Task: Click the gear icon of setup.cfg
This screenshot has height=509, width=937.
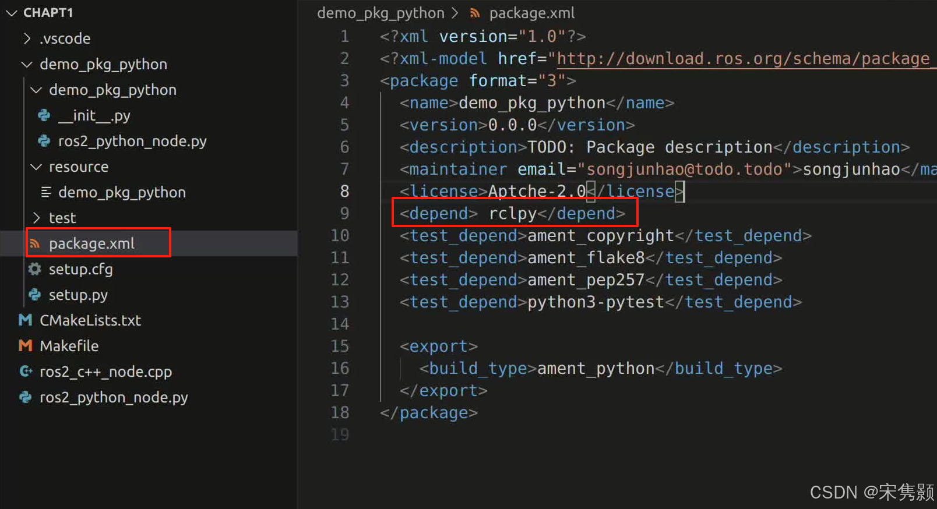Action: pos(35,269)
